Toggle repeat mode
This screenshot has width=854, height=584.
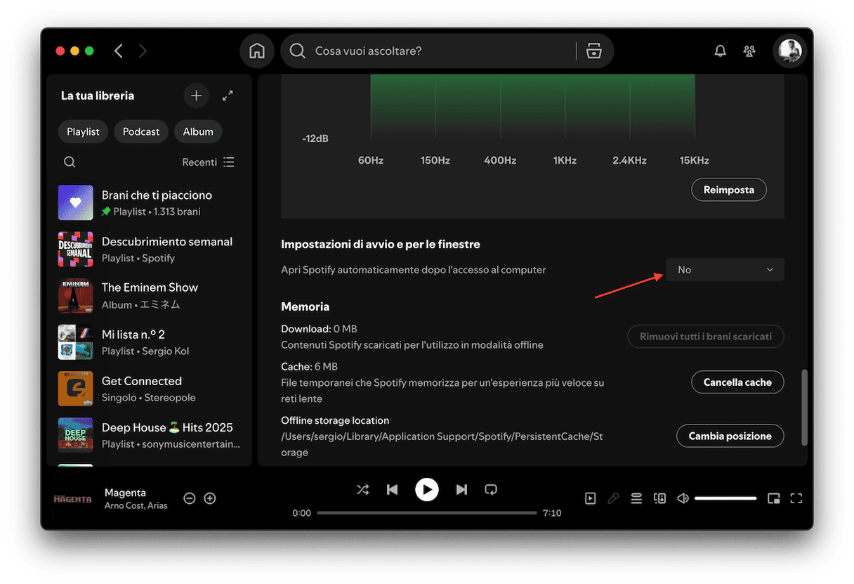(x=491, y=490)
